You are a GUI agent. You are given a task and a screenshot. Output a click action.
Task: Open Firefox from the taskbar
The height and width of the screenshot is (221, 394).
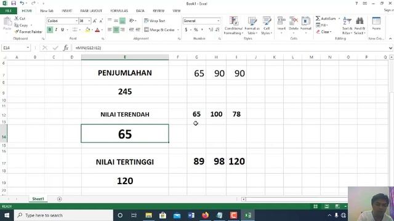tap(205, 215)
